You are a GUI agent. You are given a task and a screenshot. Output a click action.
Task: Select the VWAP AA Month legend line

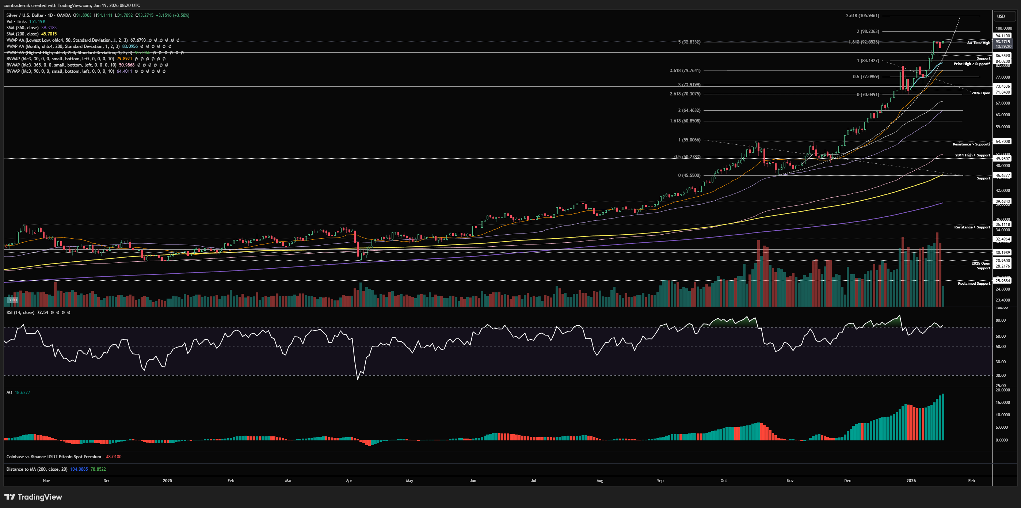coord(62,46)
